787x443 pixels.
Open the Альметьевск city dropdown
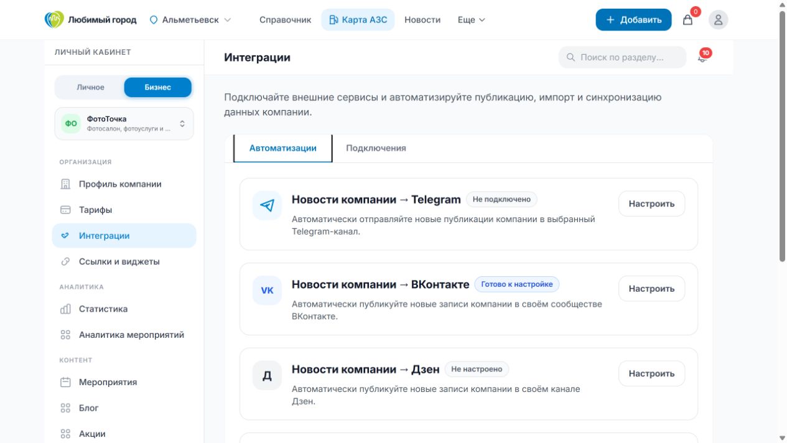(x=190, y=20)
